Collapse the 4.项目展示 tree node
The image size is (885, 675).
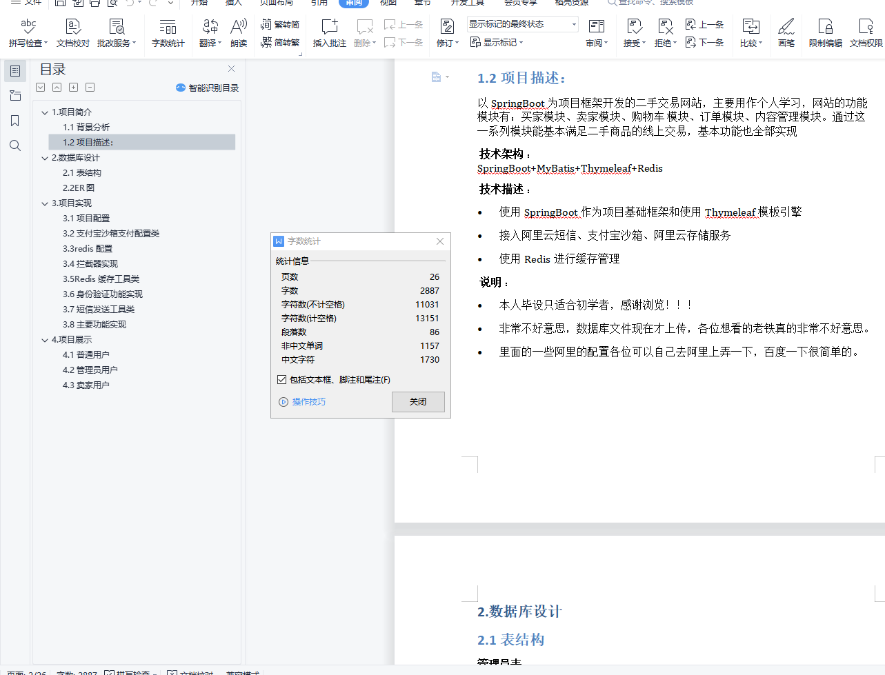click(45, 340)
